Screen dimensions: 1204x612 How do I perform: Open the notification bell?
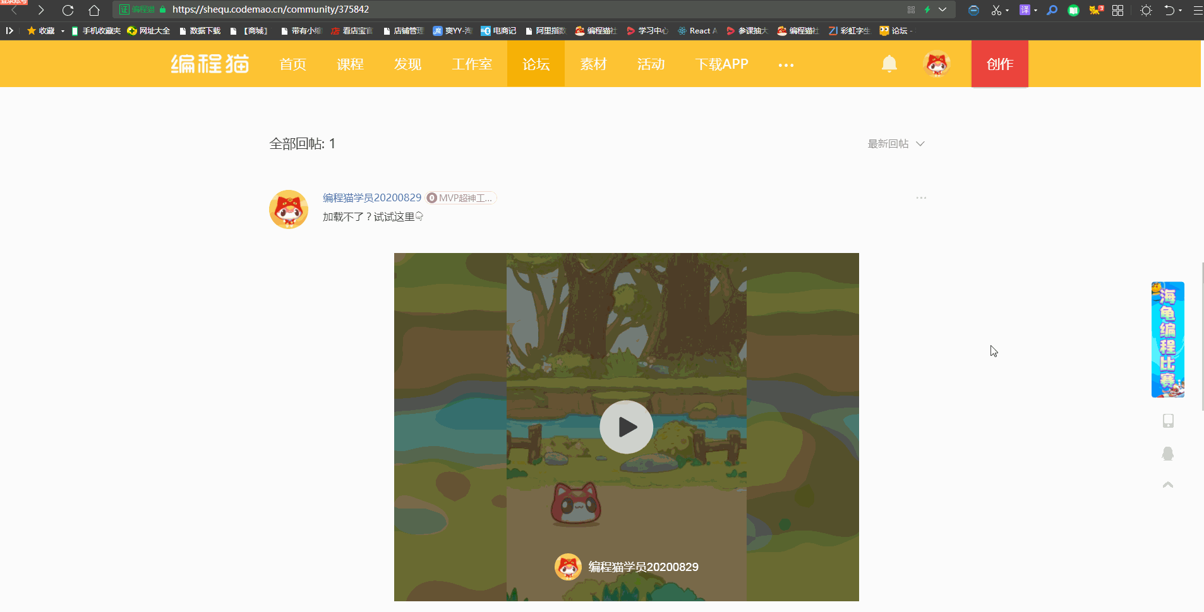click(889, 64)
